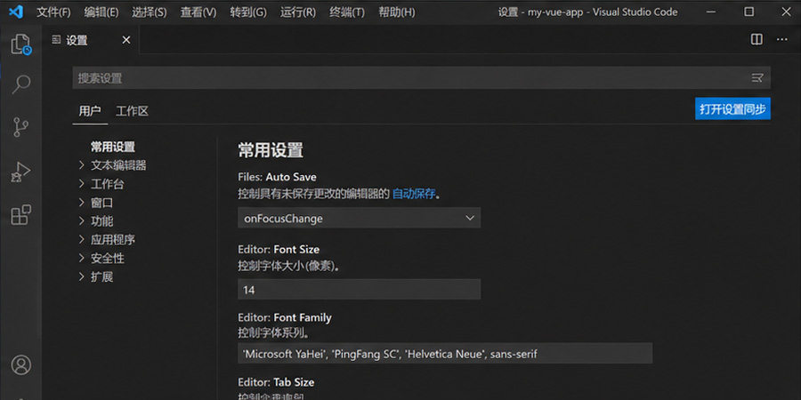Expand the 工作台 category
Viewport: 801px width, 400px height.
pos(101,184)
